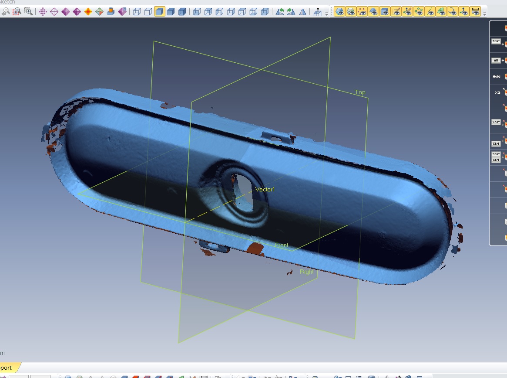Expand the view toolbar overflow options

point(327,14)
